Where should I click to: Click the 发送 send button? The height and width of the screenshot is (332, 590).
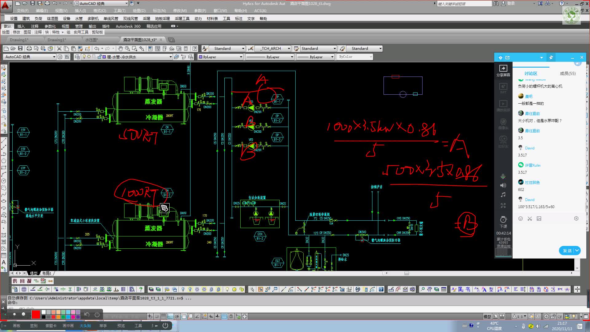tap(567, 251)
